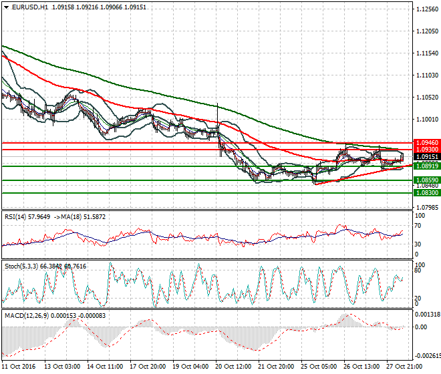Image resolution: width=441 pixels, height=374 pixels.
Task: Click the 1.07985 price scale value
Action: click(x=427, y=208)
